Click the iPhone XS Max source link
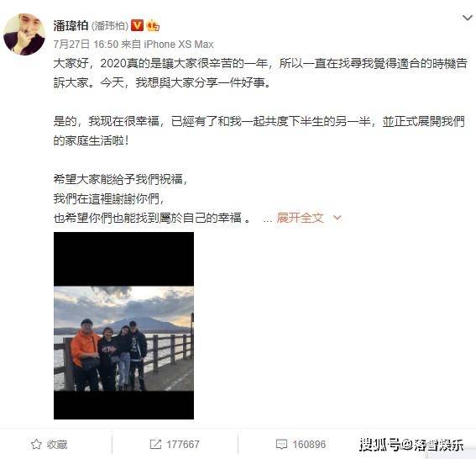This screenshot has height=459, width=476. pyautogui.click(x=179, y=45)
